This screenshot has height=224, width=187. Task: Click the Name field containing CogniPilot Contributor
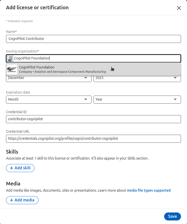93,39
